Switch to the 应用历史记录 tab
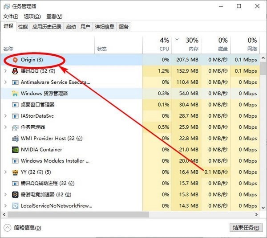This screenshot has height=238, width=267. click(x=47, y=27)
